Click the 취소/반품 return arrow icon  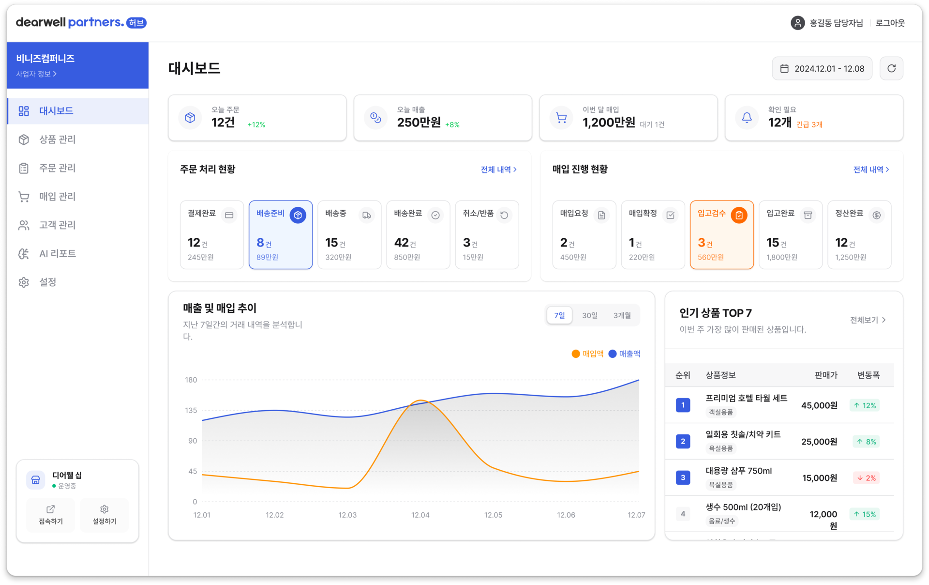click(x=504, y=215)
